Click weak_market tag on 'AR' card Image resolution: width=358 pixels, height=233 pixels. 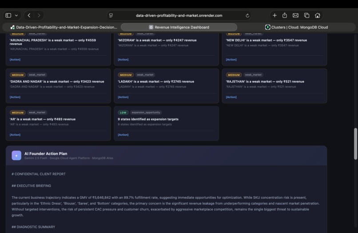pos(37,112)
